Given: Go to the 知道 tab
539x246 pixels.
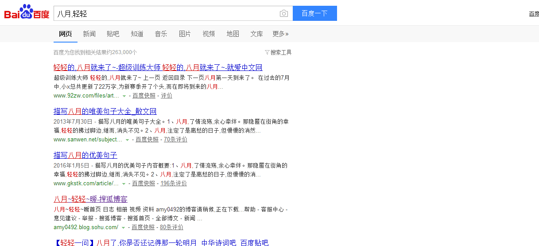Looking at the screenshot, I should [x=137, y=34].
